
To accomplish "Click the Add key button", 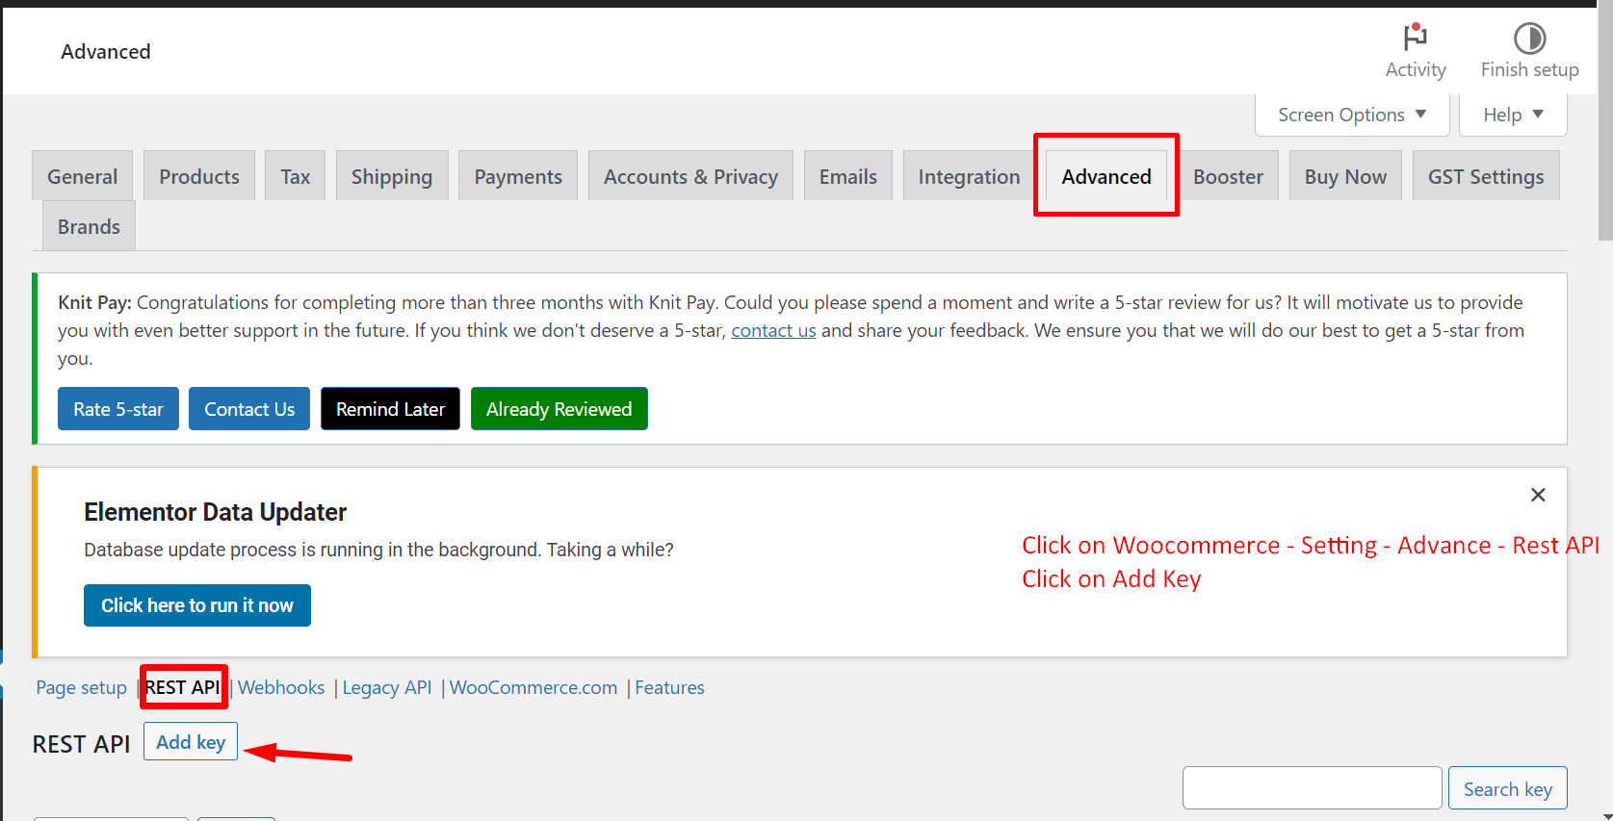I will click(x=191, y=742).
